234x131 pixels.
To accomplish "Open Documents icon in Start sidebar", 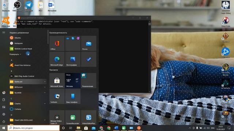I will point(4,100).
